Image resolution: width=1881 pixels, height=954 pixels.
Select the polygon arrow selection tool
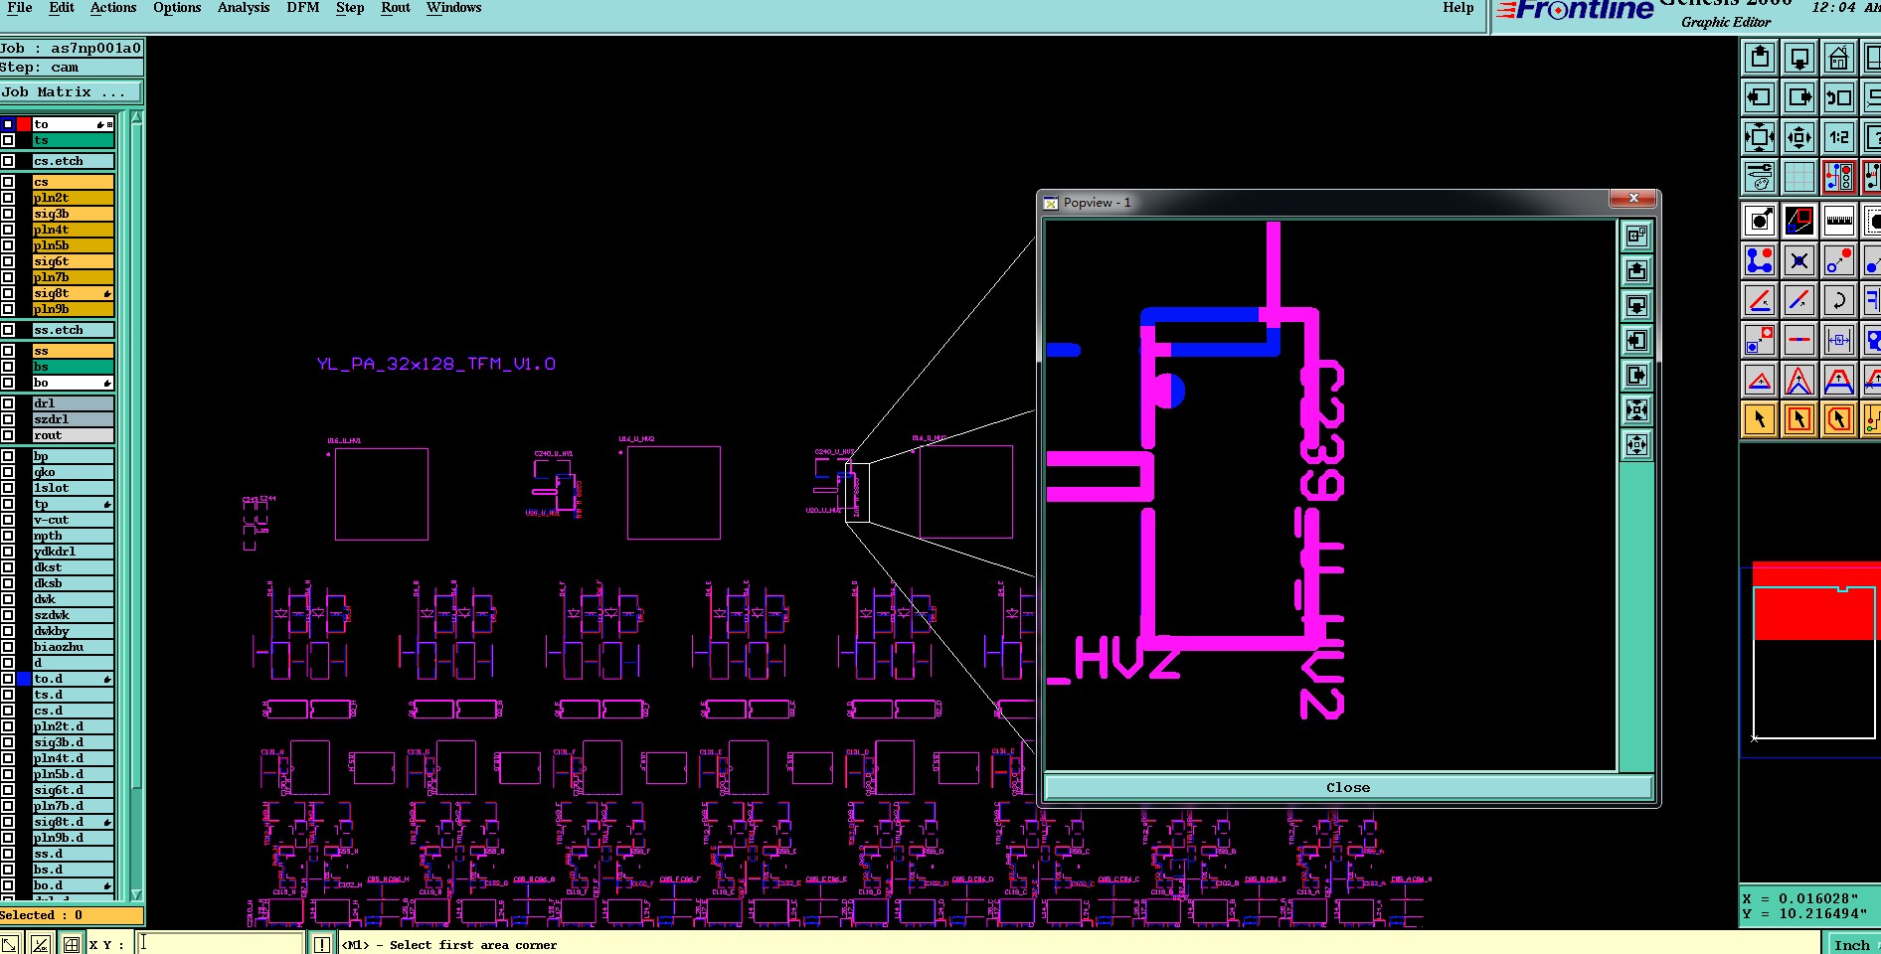[x=1839, y=419]
